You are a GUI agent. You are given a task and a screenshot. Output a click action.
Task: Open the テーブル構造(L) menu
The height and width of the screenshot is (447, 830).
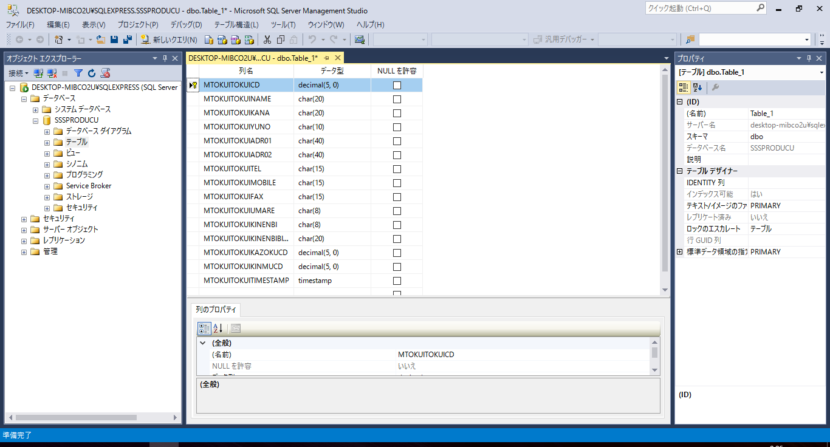click(236, 25)
